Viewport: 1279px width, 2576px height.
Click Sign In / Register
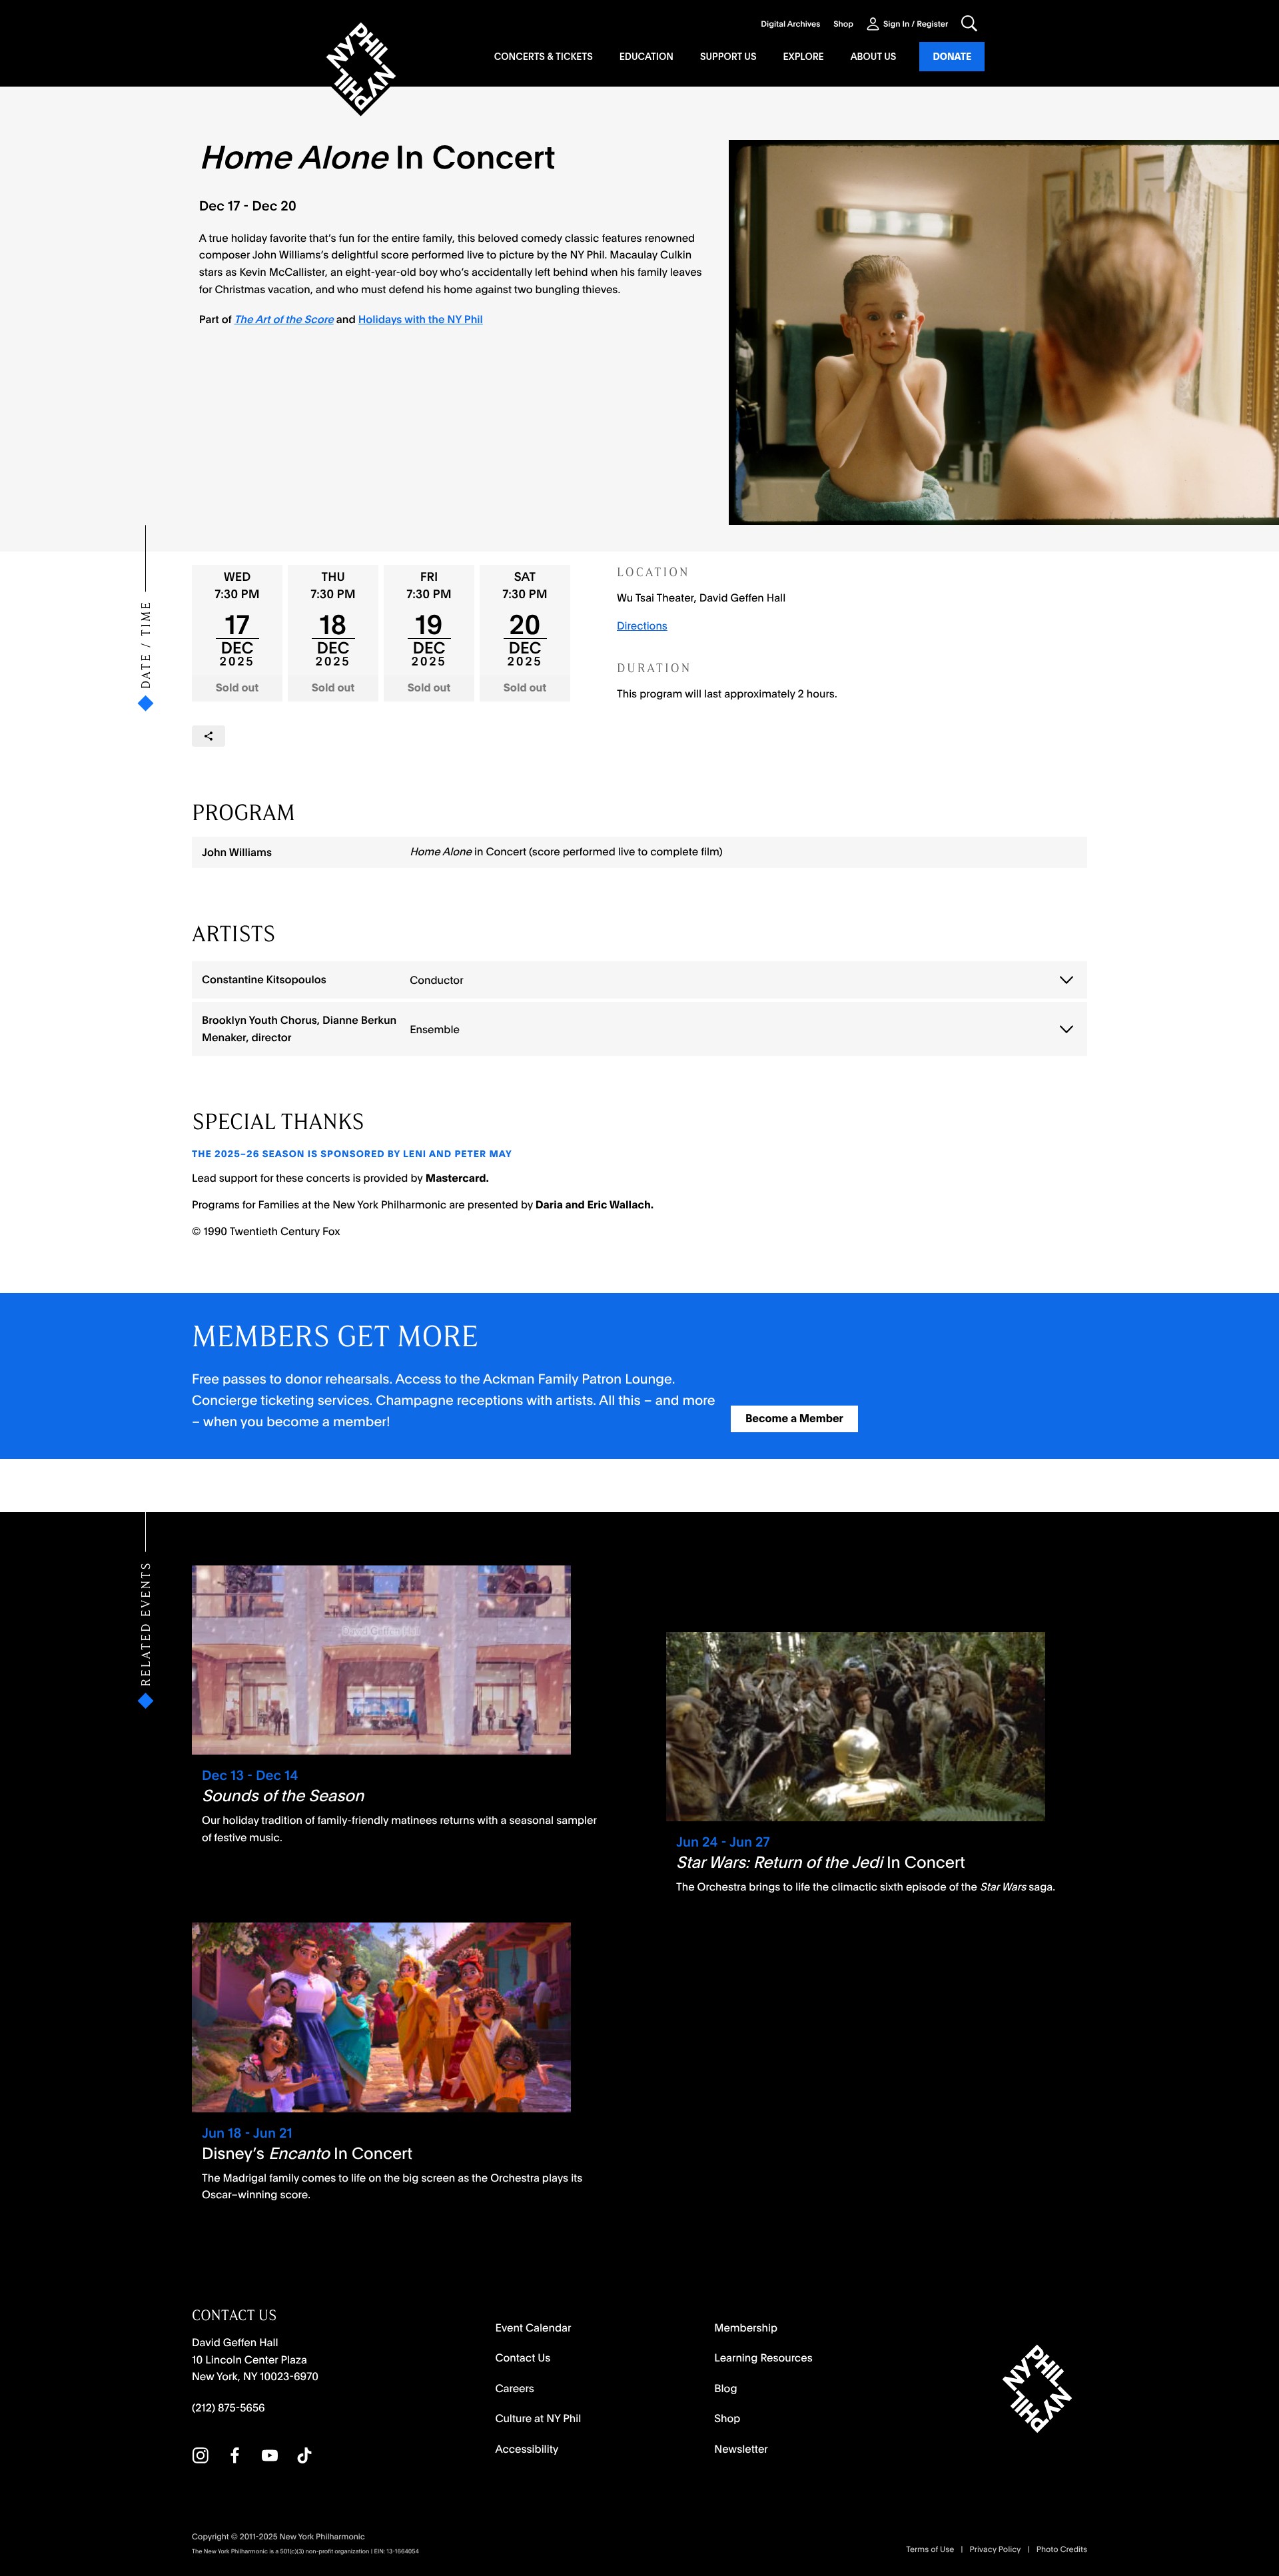(x=915, y=24)
